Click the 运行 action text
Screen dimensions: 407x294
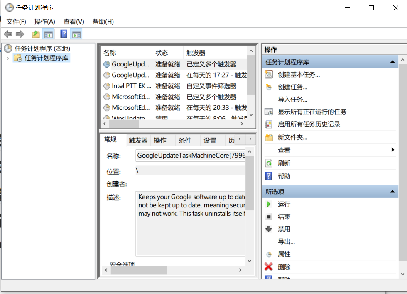tap(284, 204)
